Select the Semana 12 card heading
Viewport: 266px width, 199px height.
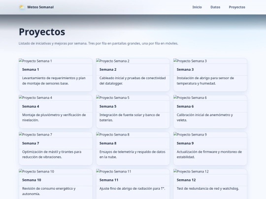tap(186, 180)
